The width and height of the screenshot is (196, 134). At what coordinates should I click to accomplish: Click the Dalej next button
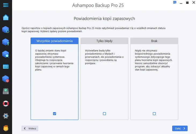pos(180,128)
